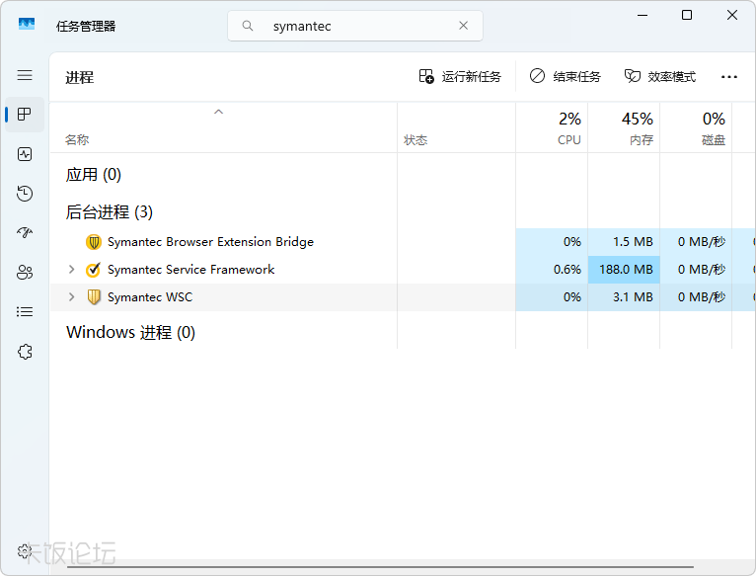Viewport: 756px width, 576px height.
Task: Close the Task Manager window
Action: (x=732, y=16)
